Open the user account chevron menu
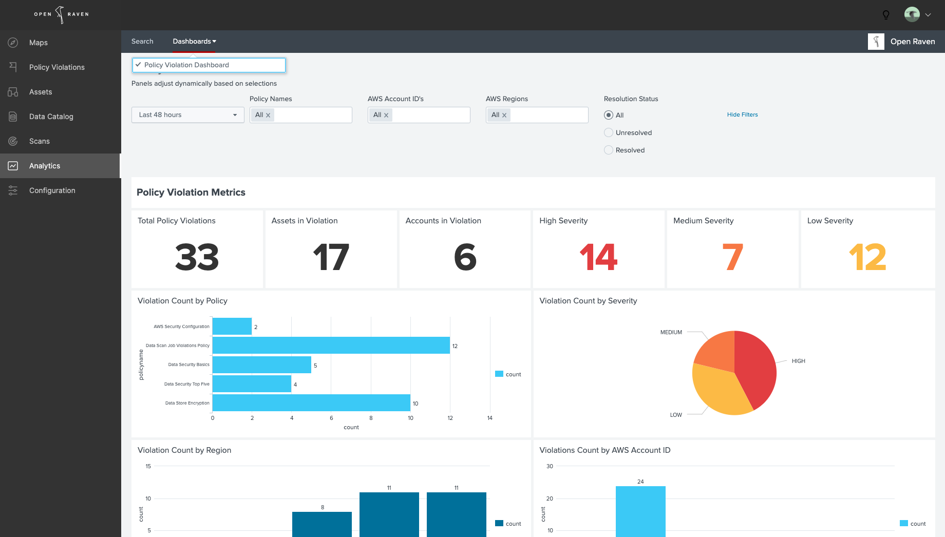Screen dimensions: 945x537 click(928, 15)
